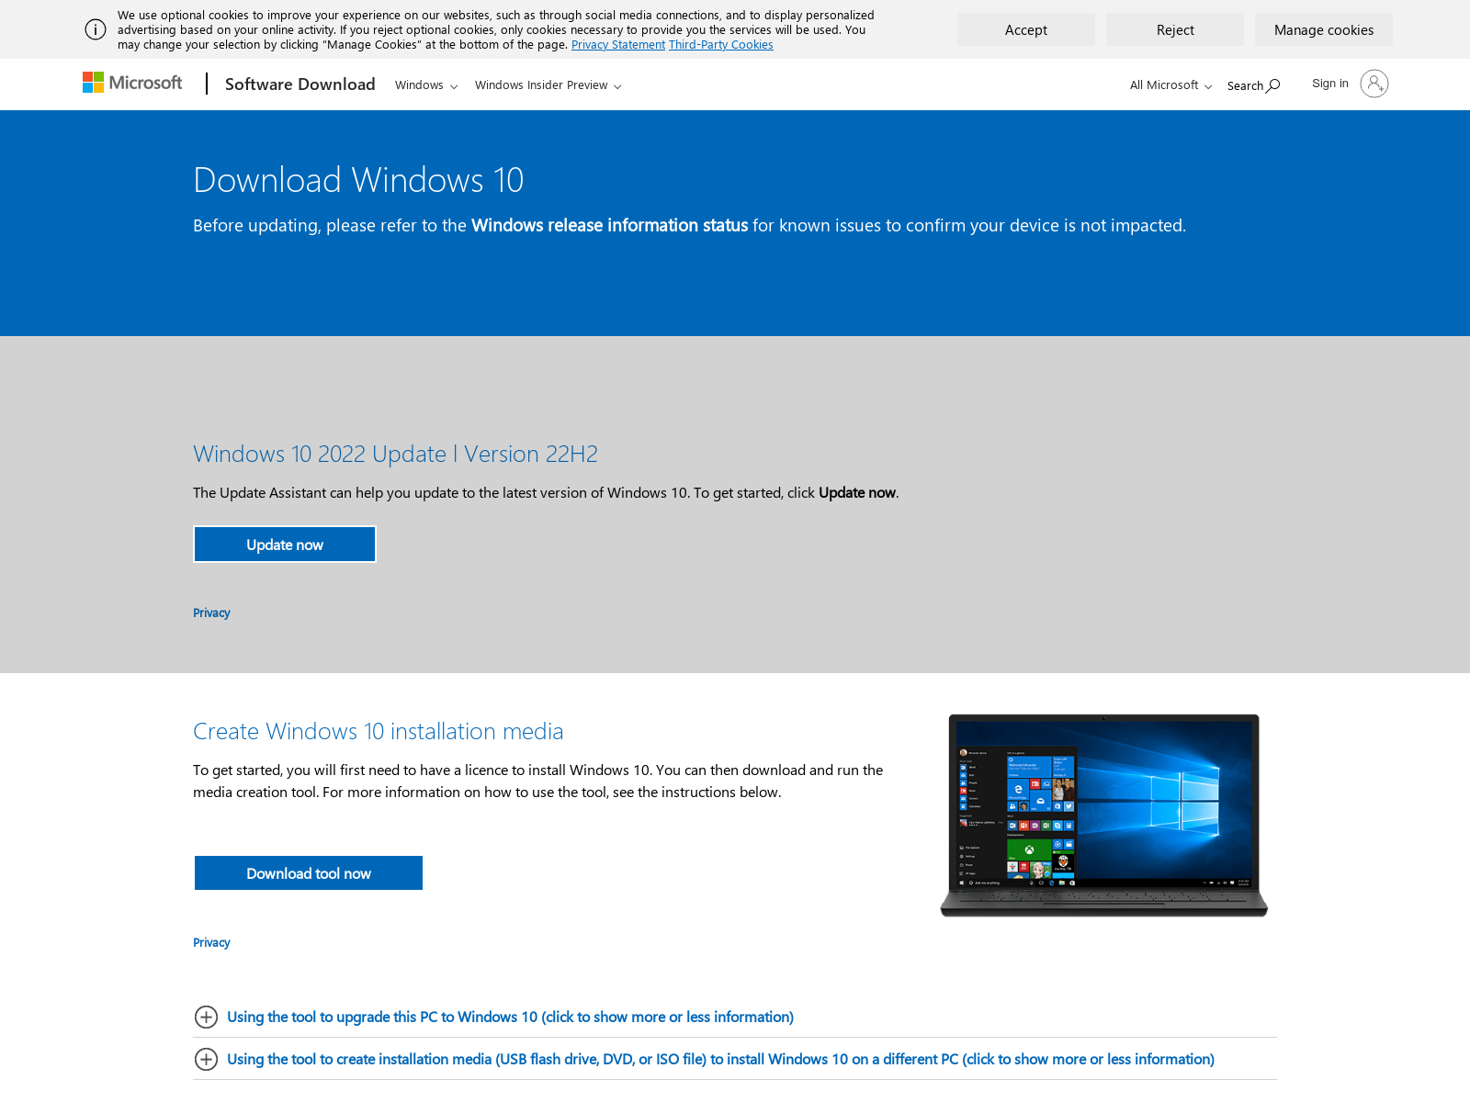
Task: Click the Sign in account avatar icon
Action: [1374, 84]
